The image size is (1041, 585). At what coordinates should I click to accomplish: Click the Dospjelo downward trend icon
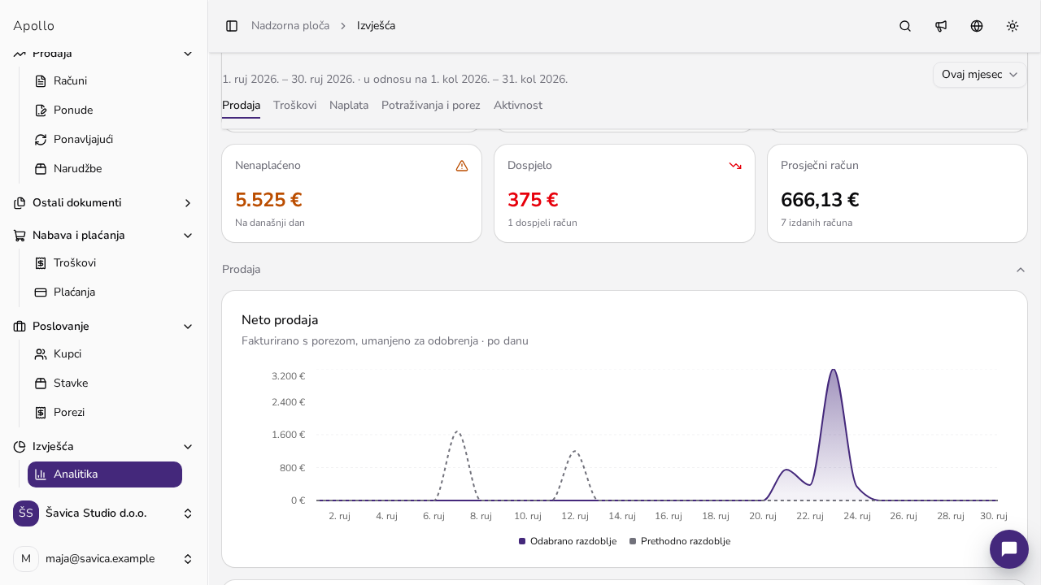click(735, 166)
